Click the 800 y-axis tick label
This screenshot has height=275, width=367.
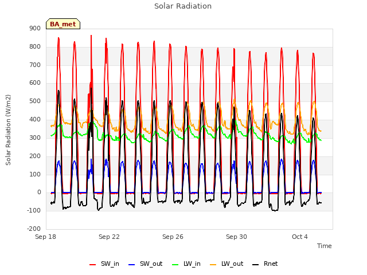[x=35, y=46]
